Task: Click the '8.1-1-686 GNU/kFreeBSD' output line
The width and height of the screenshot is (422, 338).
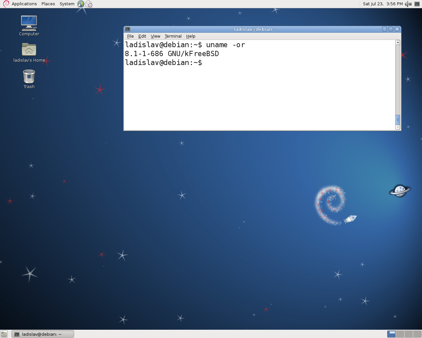Action: click(172, 54)
